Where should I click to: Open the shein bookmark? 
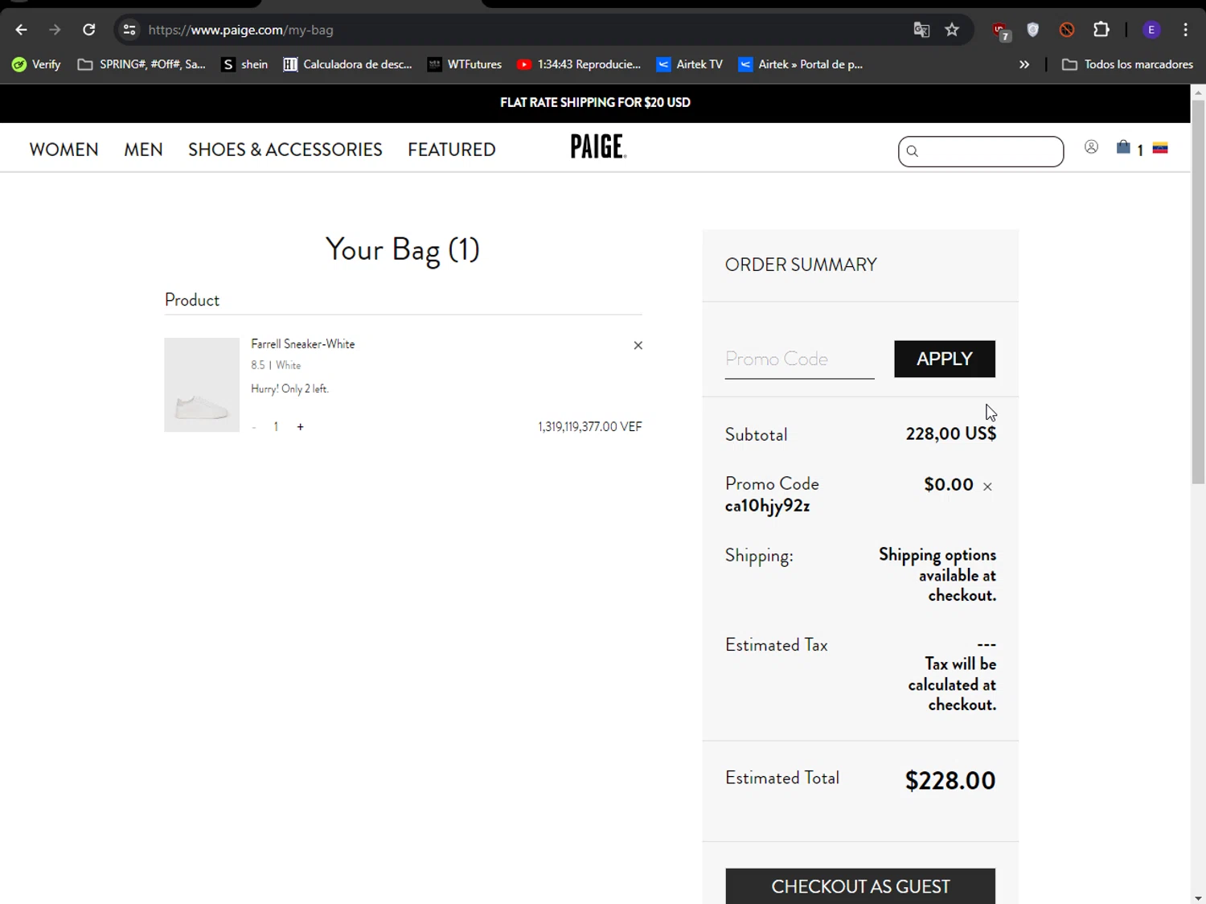(x=244, y=64)
